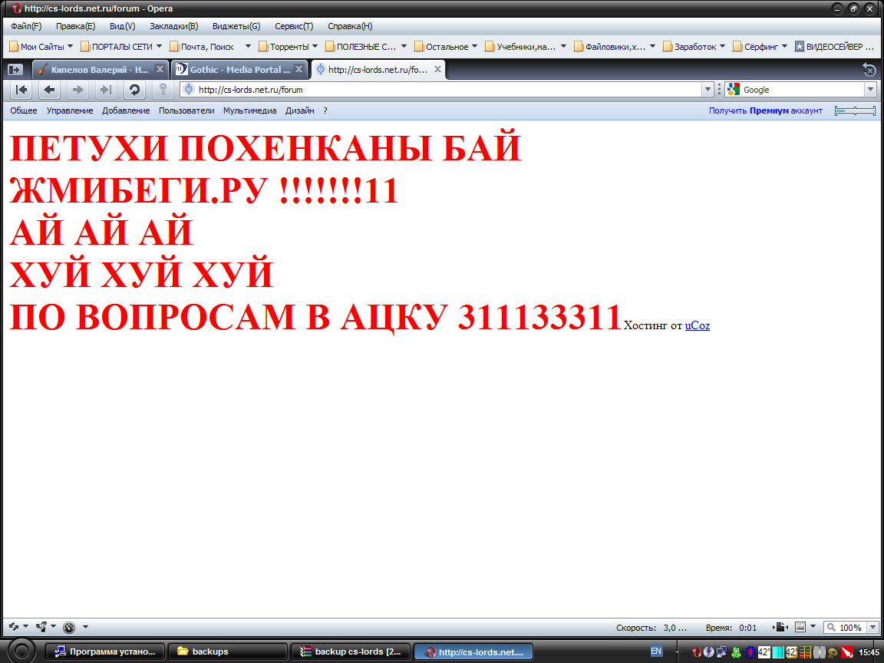Click the ВИДЕОСЕЙВЕР bookmark star icon
The width and height of the screenshot is (884, 663).
800,46
